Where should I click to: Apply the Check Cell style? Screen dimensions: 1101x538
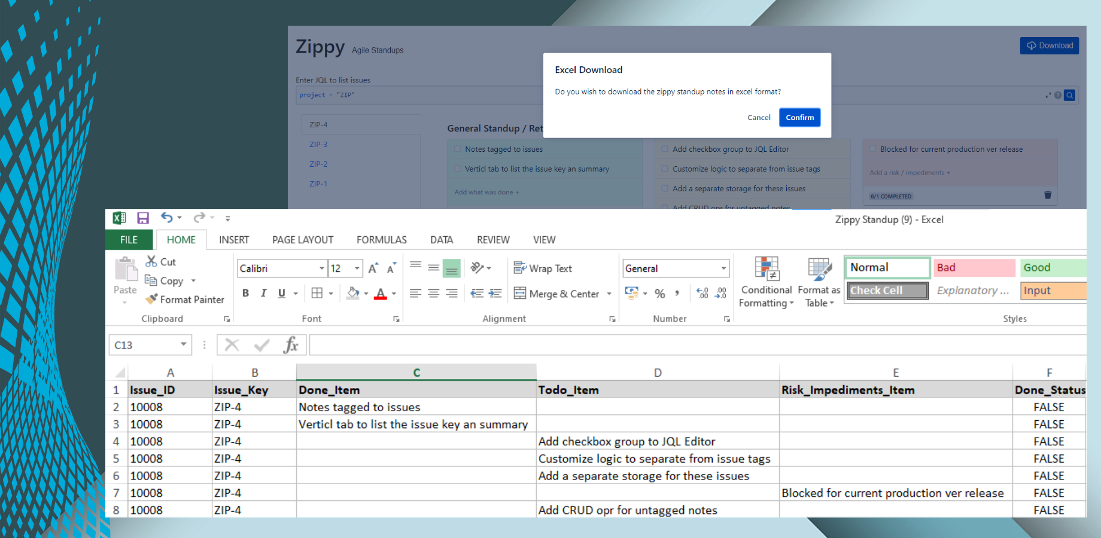pyautogui.click(x=888, y=291)
